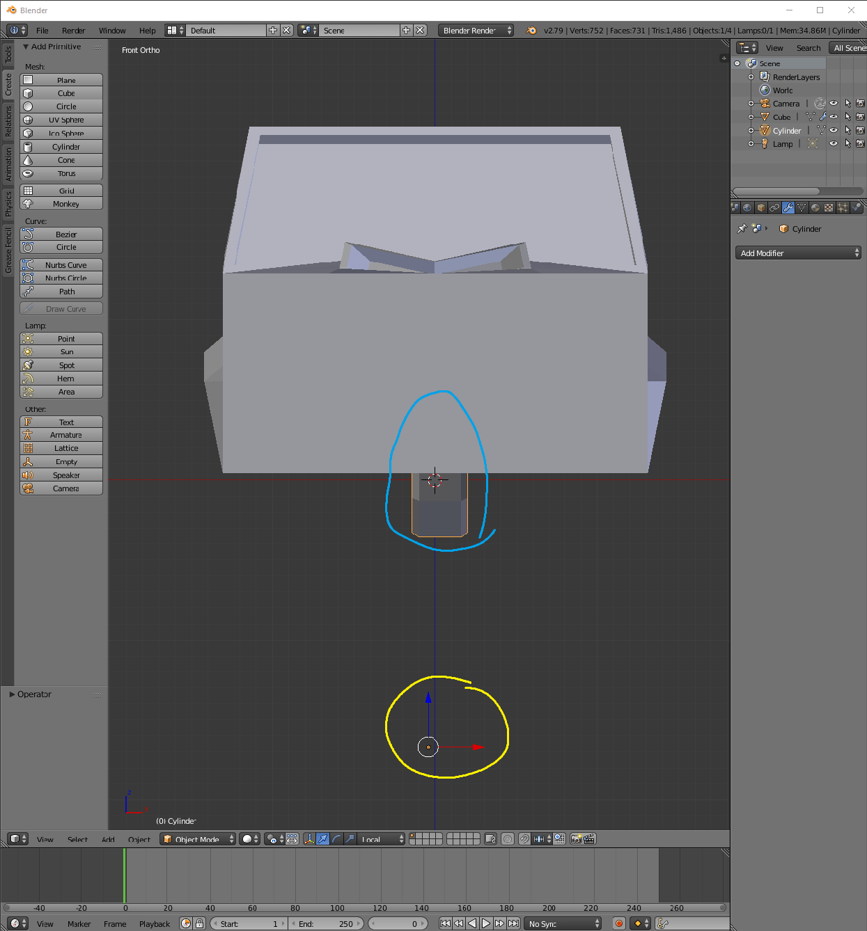Play animation in reverse
This screenshot has width=867, height=931.
tap(472, 923)
